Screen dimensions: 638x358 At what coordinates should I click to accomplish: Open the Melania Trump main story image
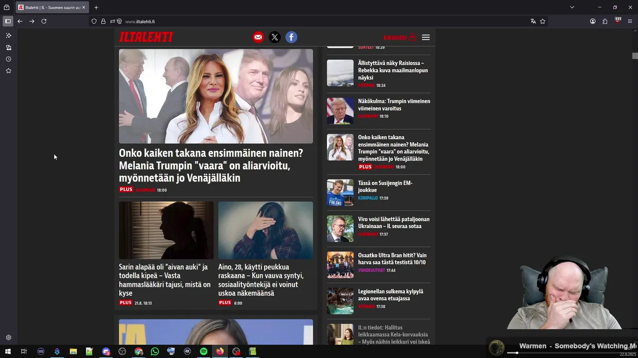tap(216, 96)
